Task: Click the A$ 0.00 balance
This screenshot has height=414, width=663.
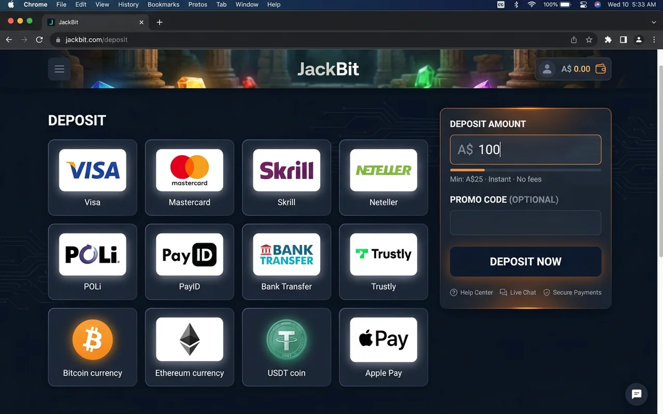Action: (576, 69)
